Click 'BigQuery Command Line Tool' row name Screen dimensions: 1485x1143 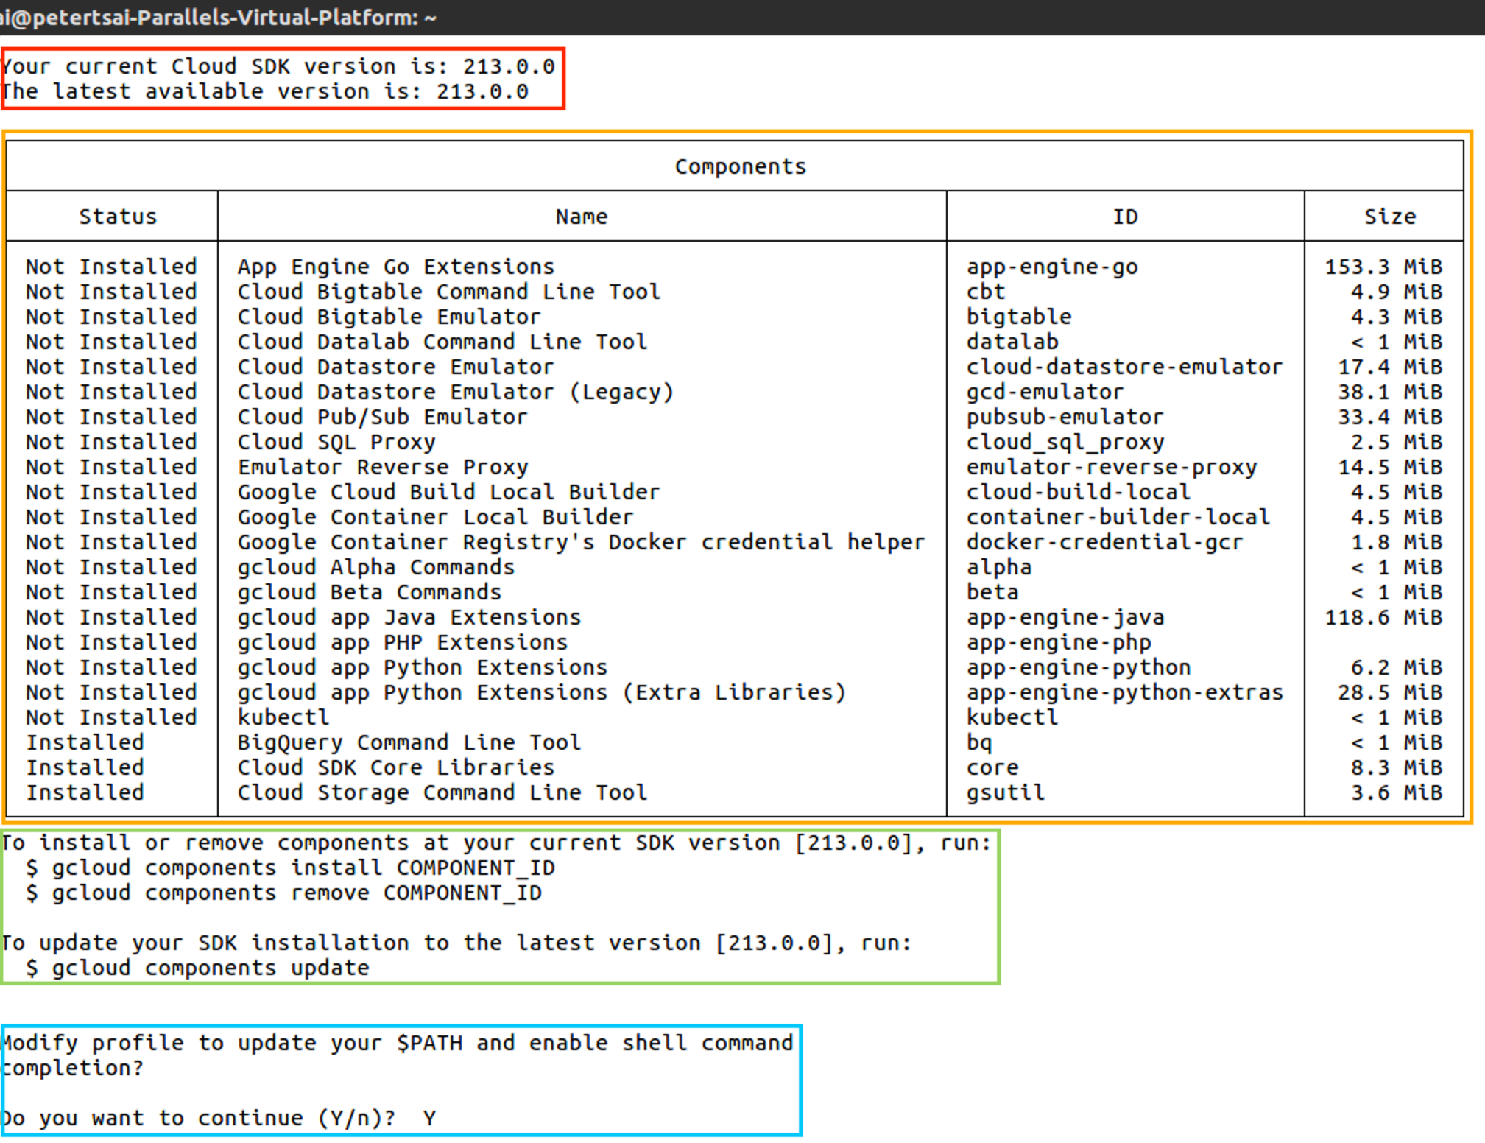pos(409,742)
